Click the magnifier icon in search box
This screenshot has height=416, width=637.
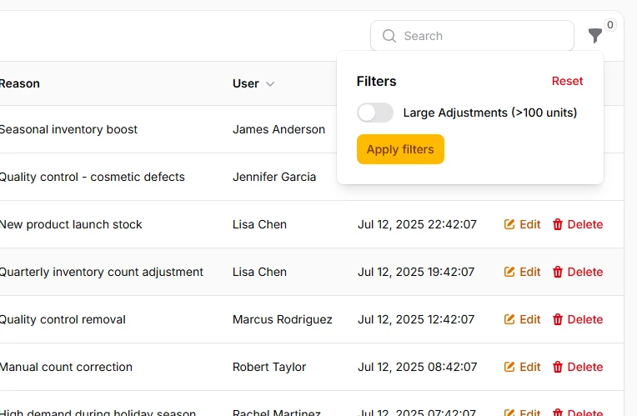point(389,36)
